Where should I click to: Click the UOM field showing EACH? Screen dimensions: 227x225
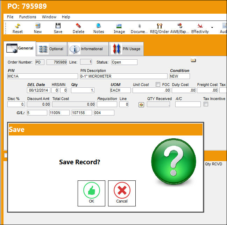(120, 90)
